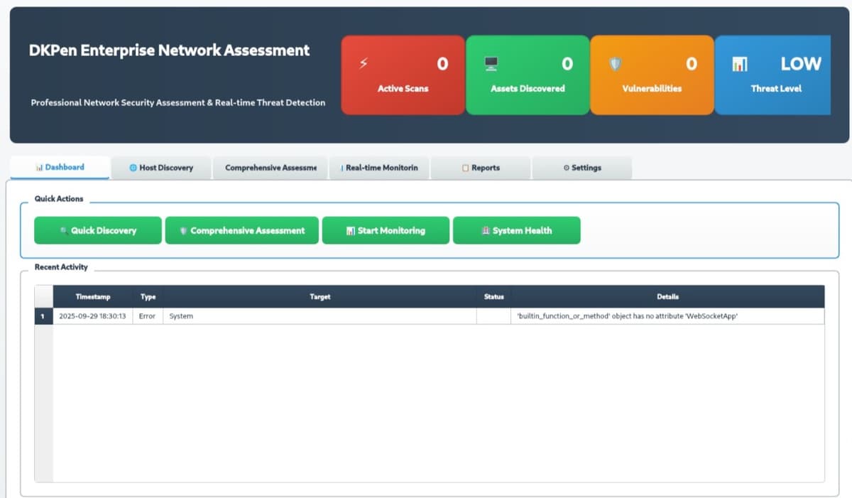Switch to the Host Discovery tab

tap(161, 167)
